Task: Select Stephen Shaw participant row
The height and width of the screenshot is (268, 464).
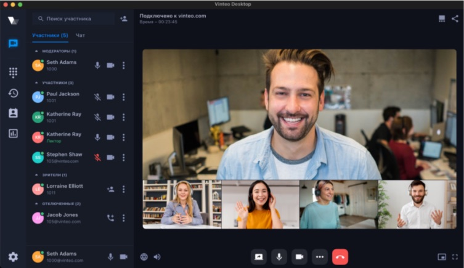Action: pyautogui.click(x=80, y=157)
